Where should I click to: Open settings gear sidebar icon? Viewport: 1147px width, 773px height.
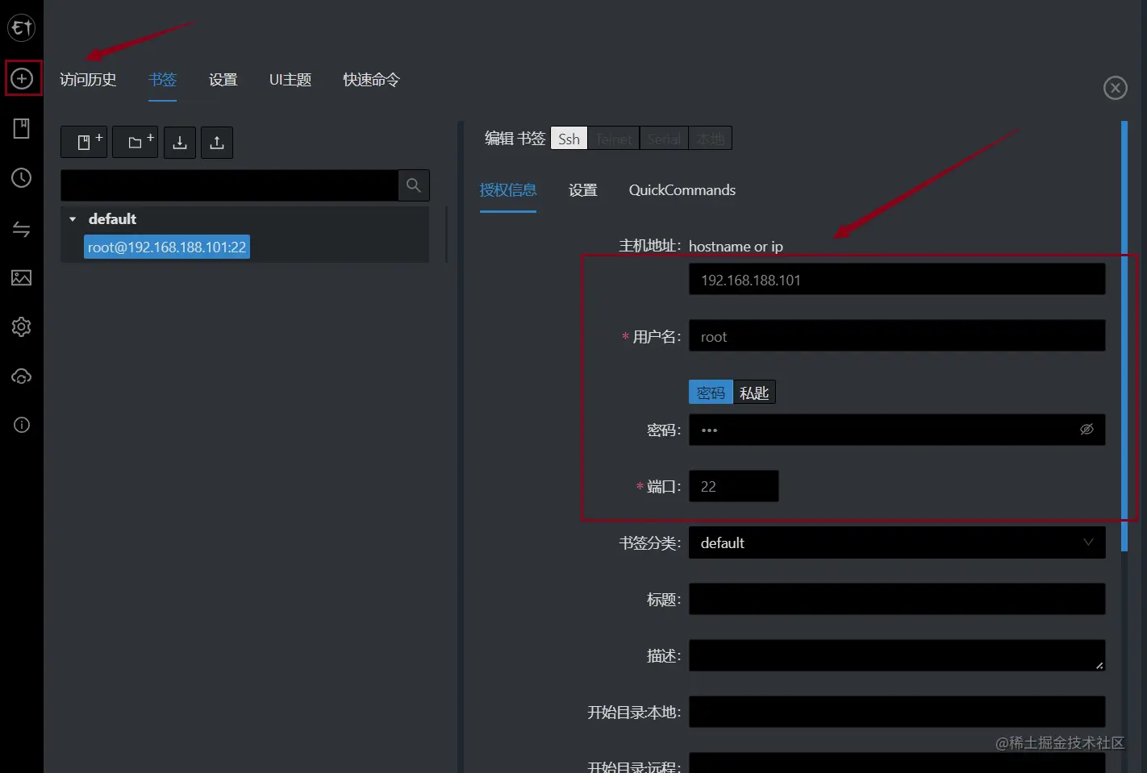click(x=22, y=326)
